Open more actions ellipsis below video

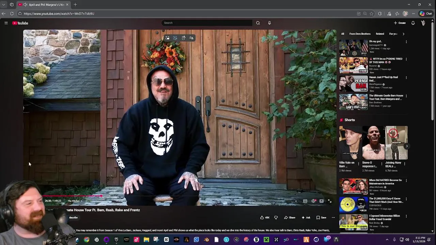[333, 217]
